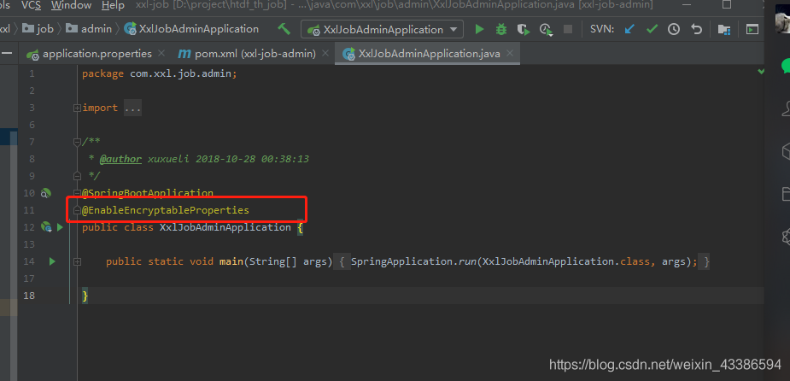Click the run gutter icon beside main method
Viewport: 790px width, 381px height.
[52, 261]
